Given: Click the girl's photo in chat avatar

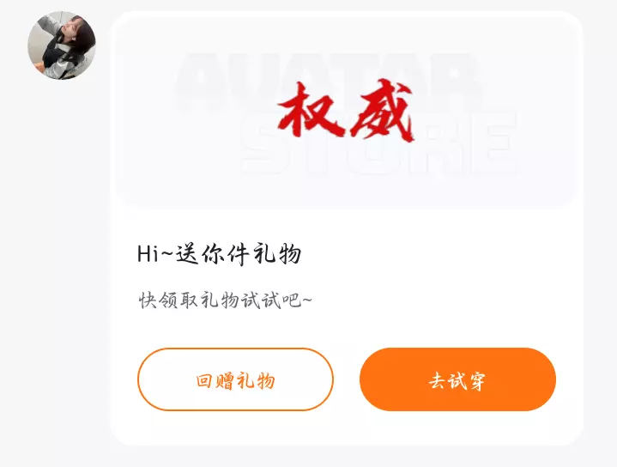Looking at the screenshot, I should coord(62,45).
